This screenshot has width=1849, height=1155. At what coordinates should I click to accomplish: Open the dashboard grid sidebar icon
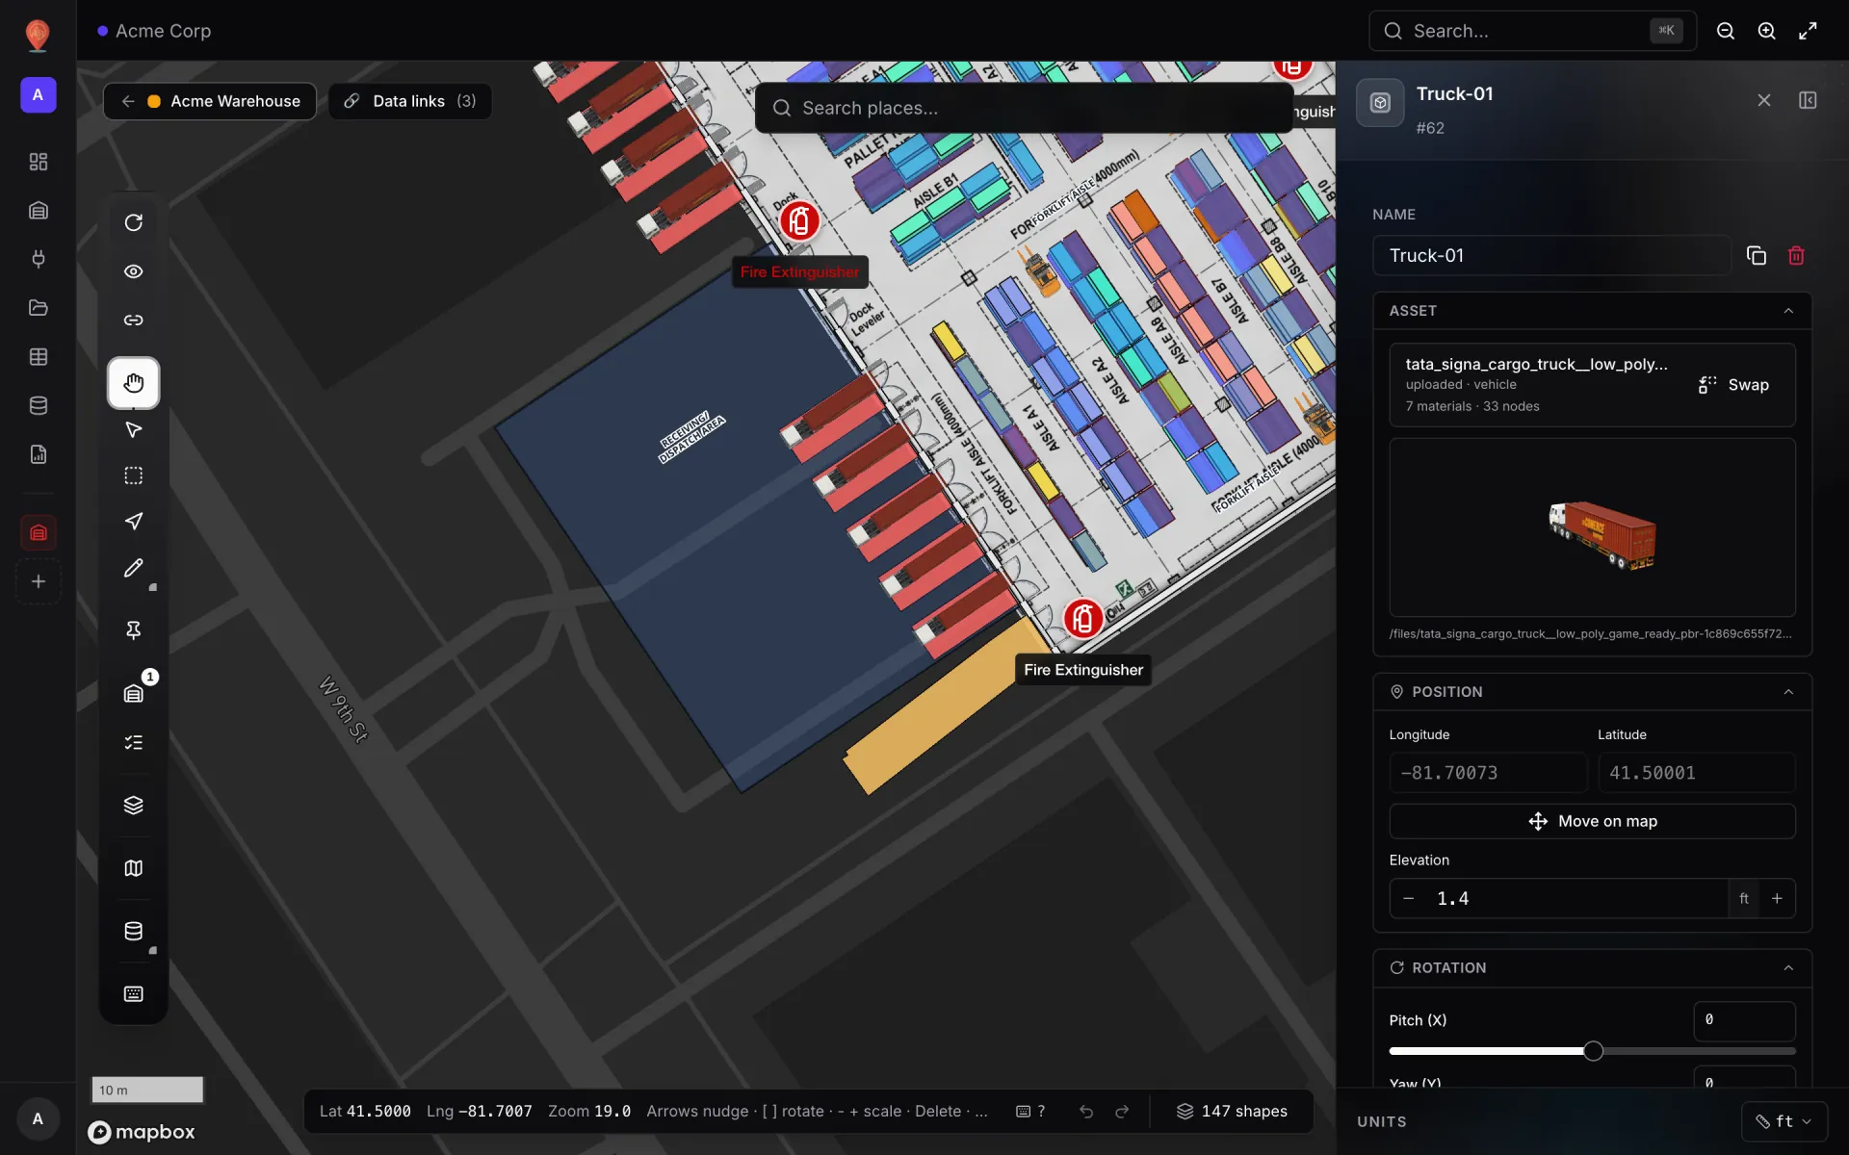pyautogui.click(x=39, y=162)
